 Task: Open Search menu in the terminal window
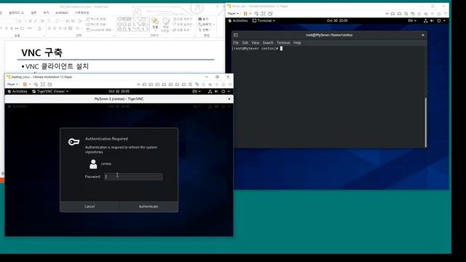(x=268, y=43)
